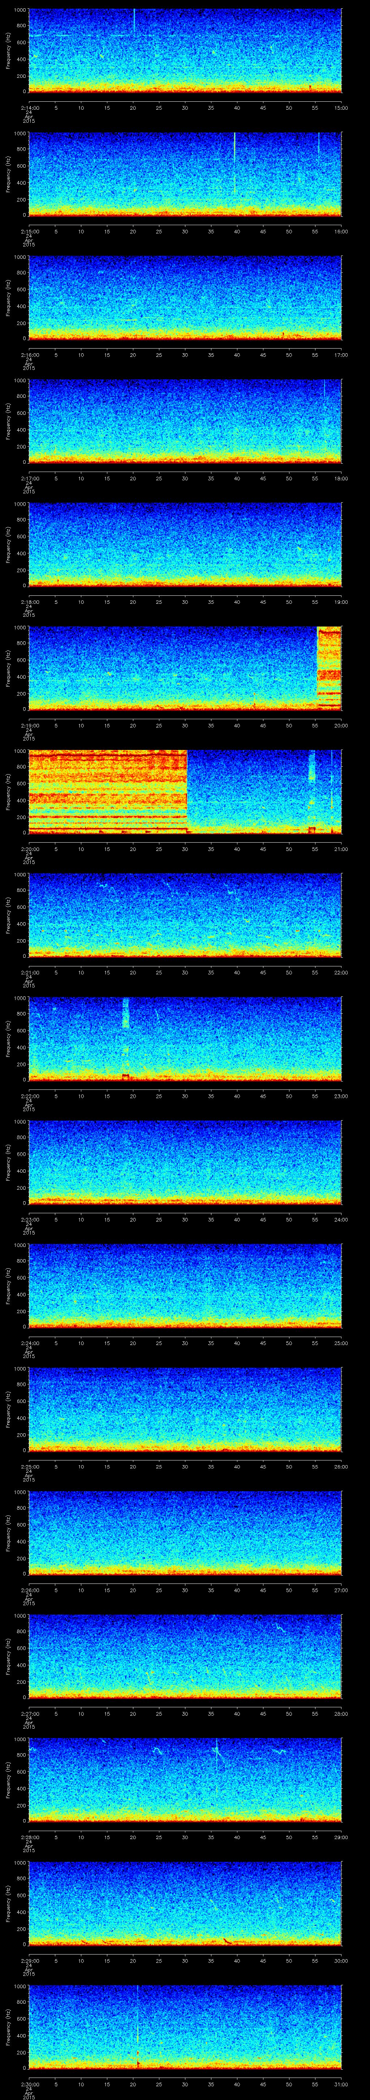Pick the spectrogram panel starting at 2:17:00
370x2100 pixels.
click(x=185, y=421)
